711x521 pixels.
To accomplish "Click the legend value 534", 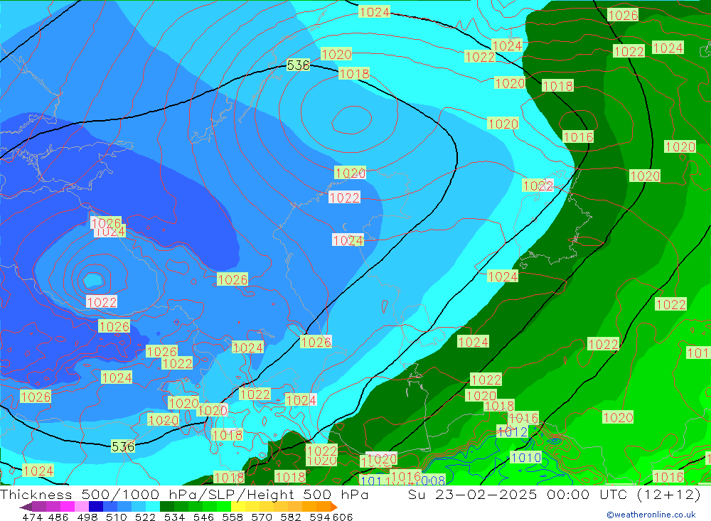I will click(175, 517).
